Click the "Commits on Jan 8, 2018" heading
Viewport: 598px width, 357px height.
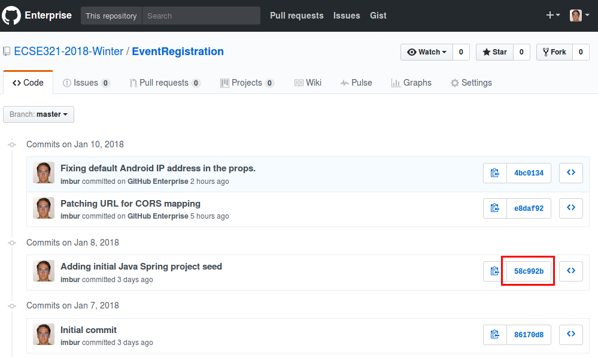[72, 243]
